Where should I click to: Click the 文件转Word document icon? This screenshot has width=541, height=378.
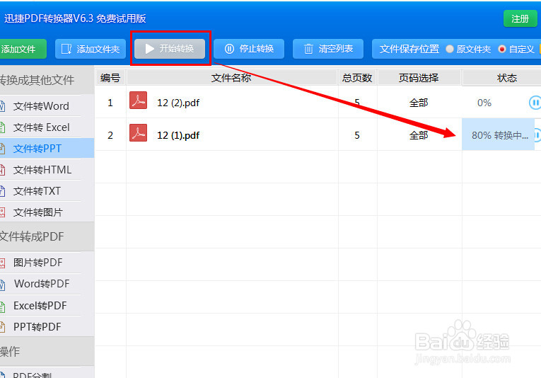point(2,106)
